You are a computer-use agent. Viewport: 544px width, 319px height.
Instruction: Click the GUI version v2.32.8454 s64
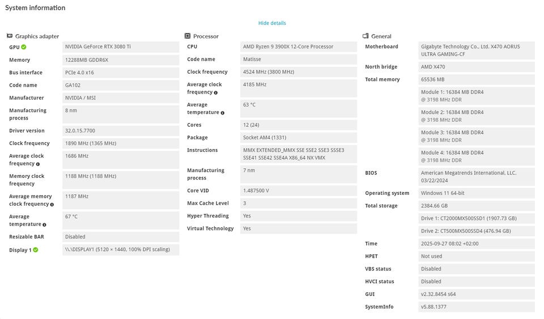click(x=477, y=295)
